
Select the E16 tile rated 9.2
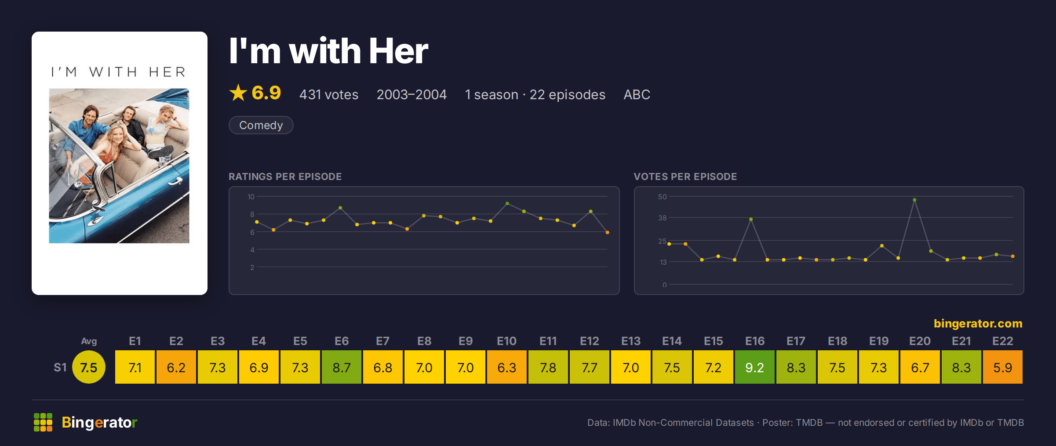click(x=755, y=367)
